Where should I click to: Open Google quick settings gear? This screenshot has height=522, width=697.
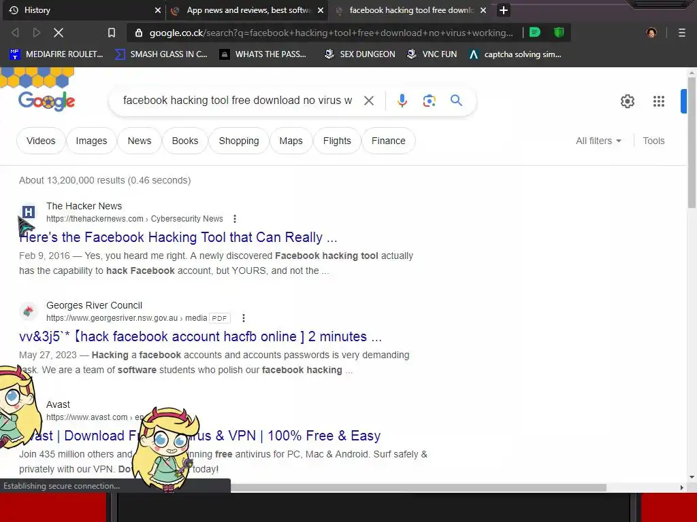click(627, 101)
